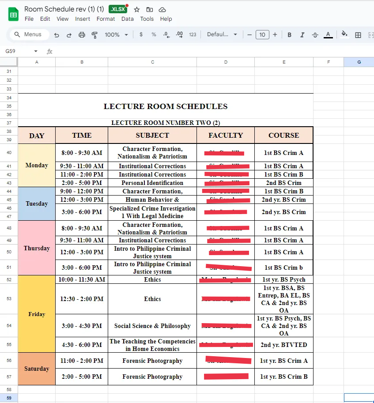Screen dimensions: 374x403
Task: Open the zoom 100% dropdown
Action: [116, 35]
